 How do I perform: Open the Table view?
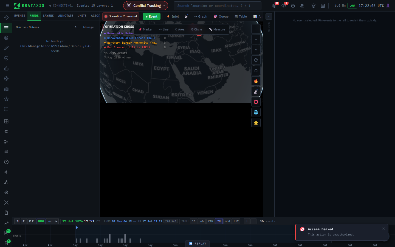tap(241, 16)
